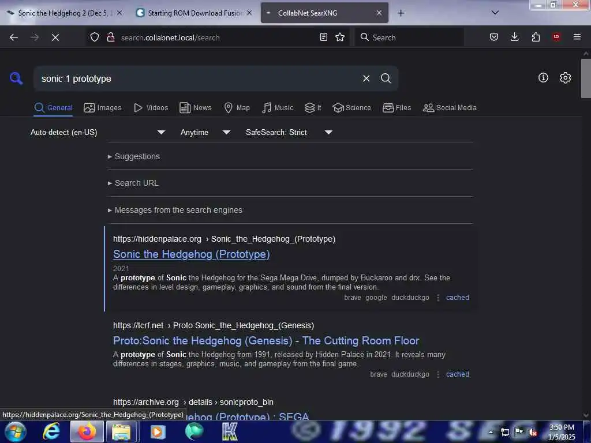Switch to the Files category
This screenshot has width=591, height=443.
(397, 108)
